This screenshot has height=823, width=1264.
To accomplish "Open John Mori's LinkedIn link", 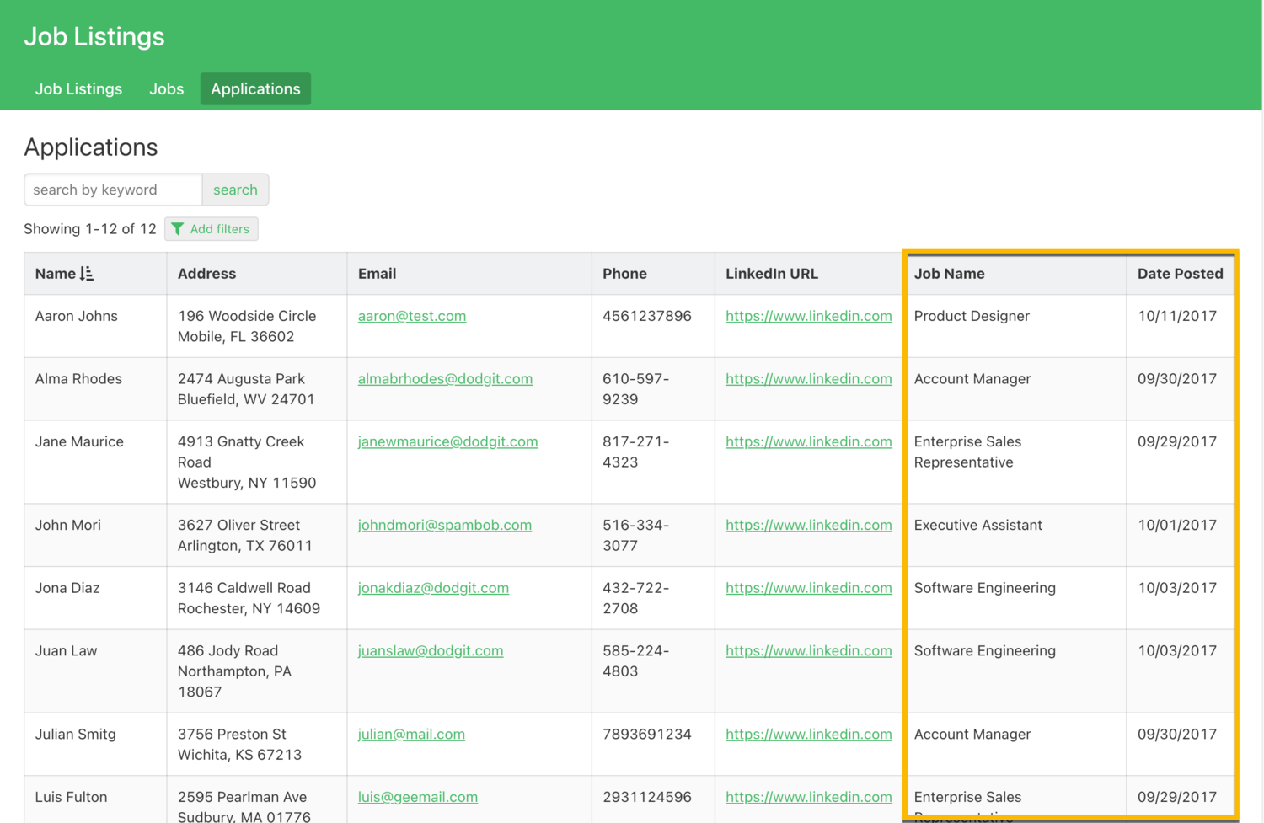I will pos(808,525).
